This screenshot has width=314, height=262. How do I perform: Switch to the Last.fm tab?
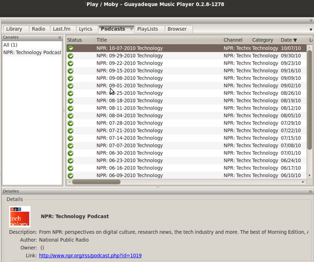pyautogui.click(x=62, y=29)
